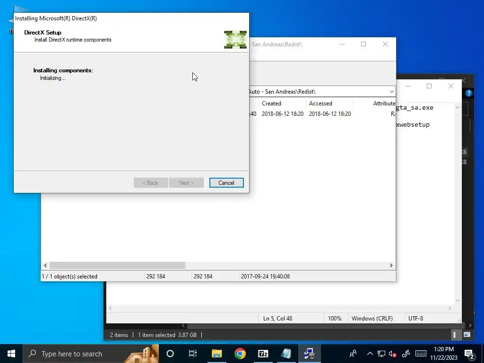Screen dimensions: 484x363
Task: Click the Notepad horizontal scrollbar left arrow
Action: [110, 308]
